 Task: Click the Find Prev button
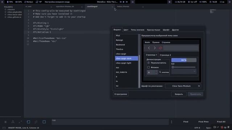[203, 122]
